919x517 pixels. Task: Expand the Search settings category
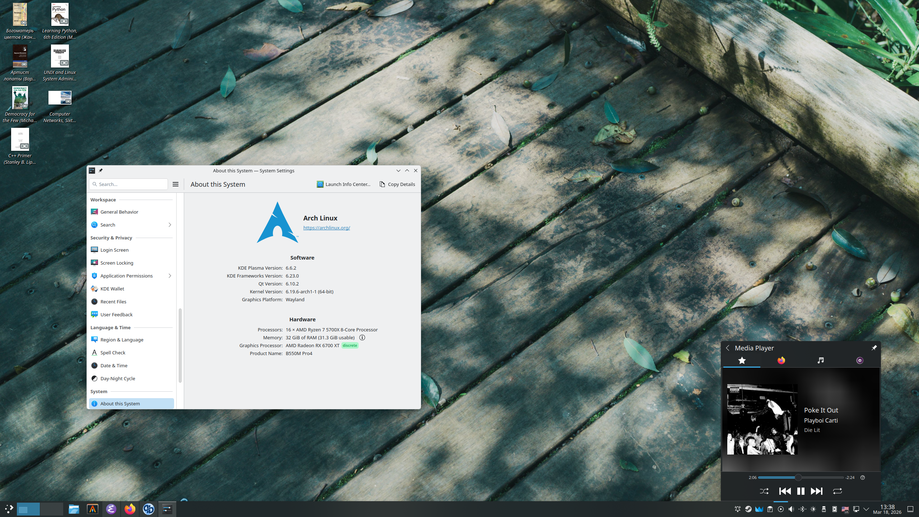[x=170, y=225]
